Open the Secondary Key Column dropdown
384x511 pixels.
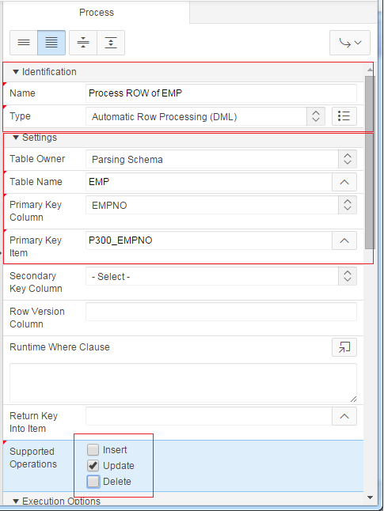(x=221, y=276)
